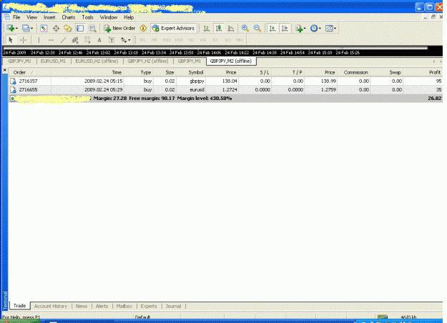Viewport: 447px width, 323px height.
Task: Toggle the Chart Shift icon
Action: coord(285,28)
